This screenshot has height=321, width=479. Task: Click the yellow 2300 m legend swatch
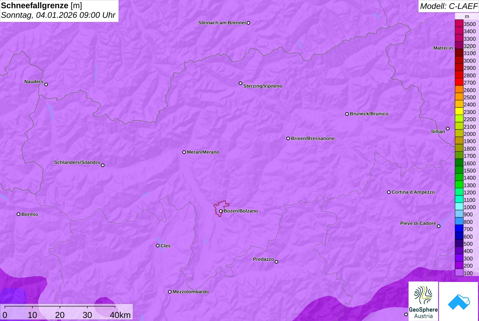[x=459, y=112]
